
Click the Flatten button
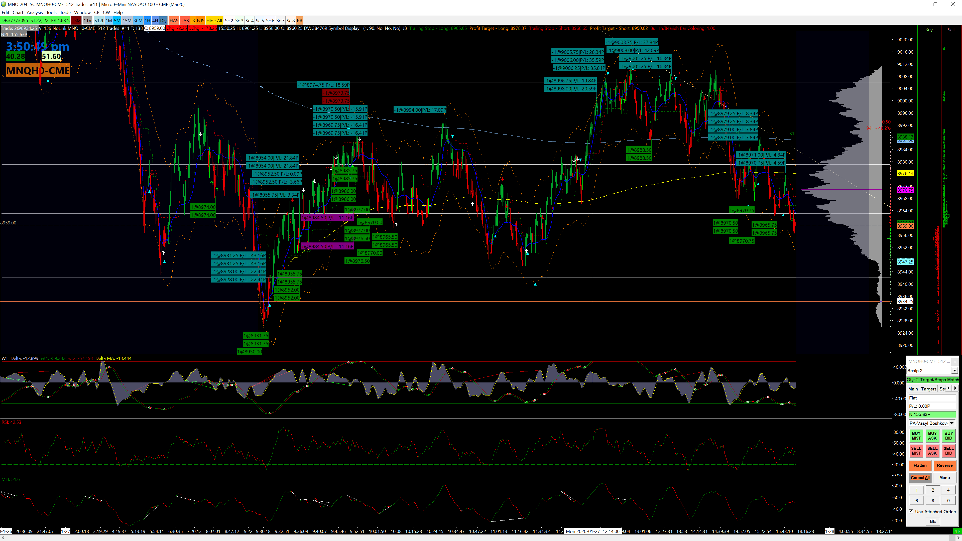click(x=920, y=465)
